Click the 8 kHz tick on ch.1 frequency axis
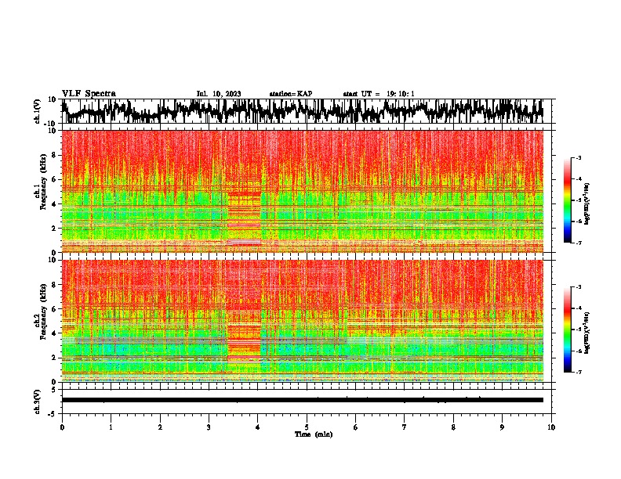This screenshot has width=621, height=479. click(x=55, y=155)
